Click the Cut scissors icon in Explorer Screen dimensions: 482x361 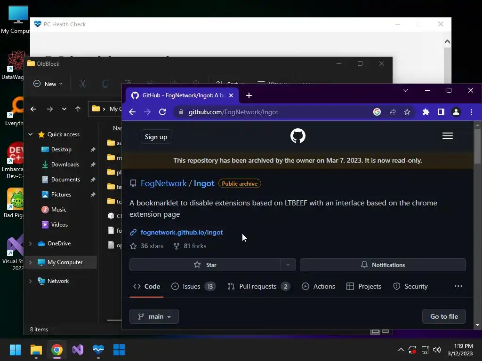click(83, 84)
